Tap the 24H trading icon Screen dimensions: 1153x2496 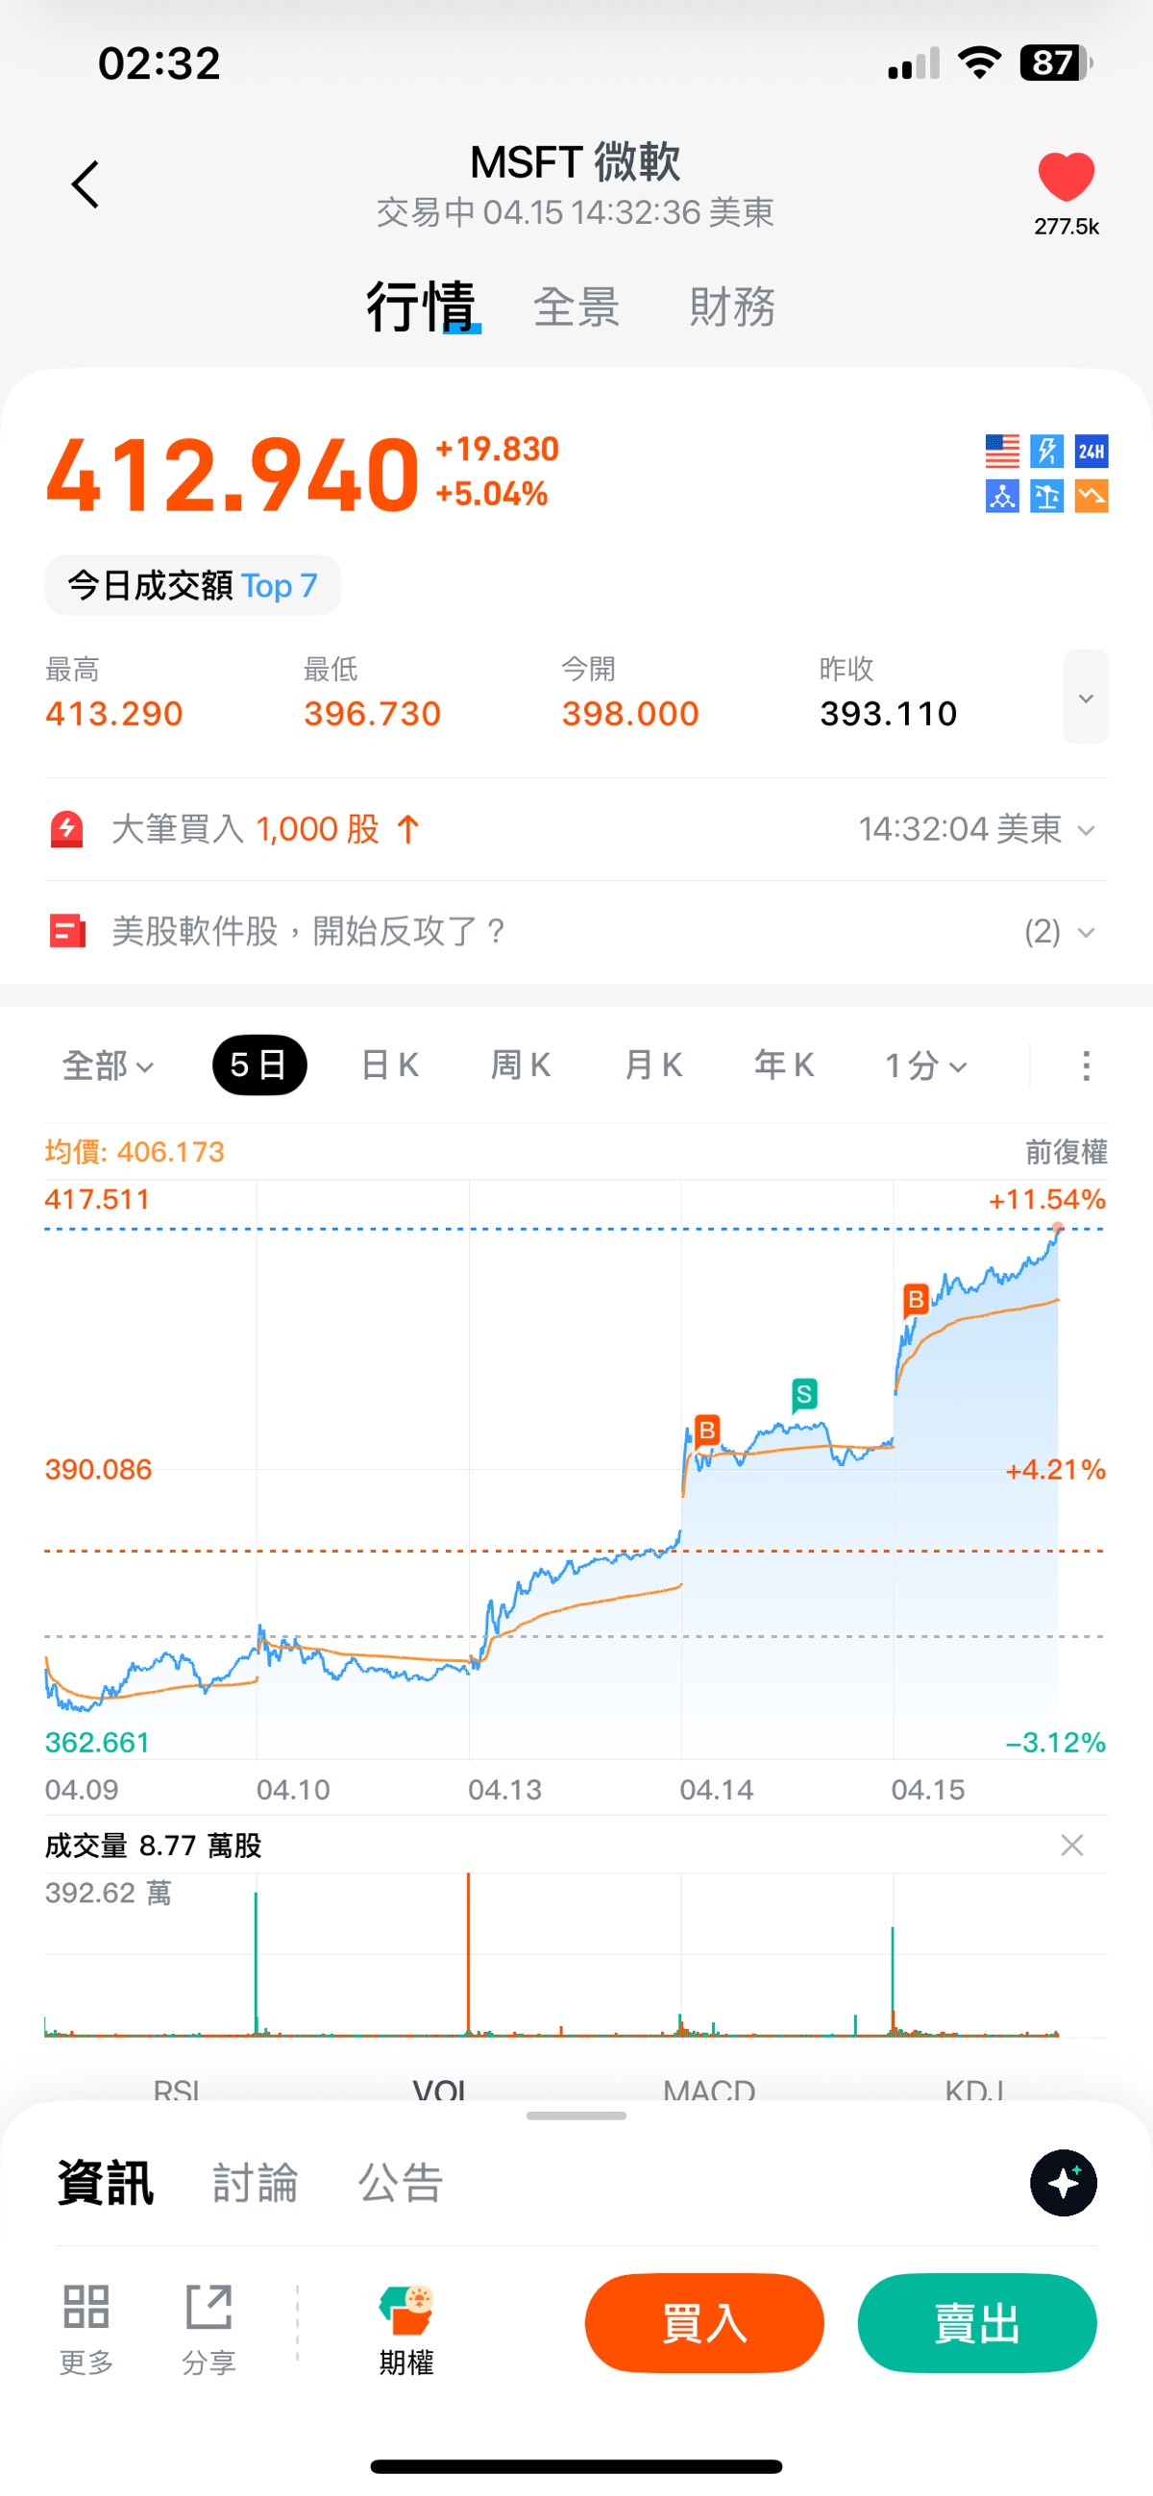[1092, 451]
